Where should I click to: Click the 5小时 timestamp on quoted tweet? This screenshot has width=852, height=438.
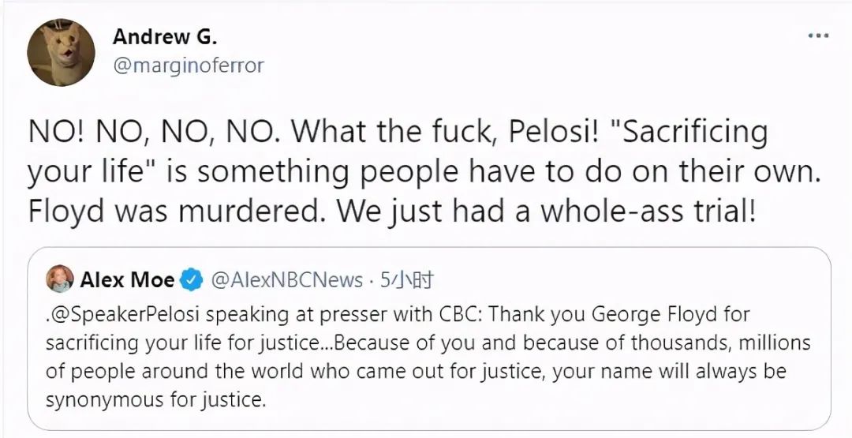pos(406,279)
